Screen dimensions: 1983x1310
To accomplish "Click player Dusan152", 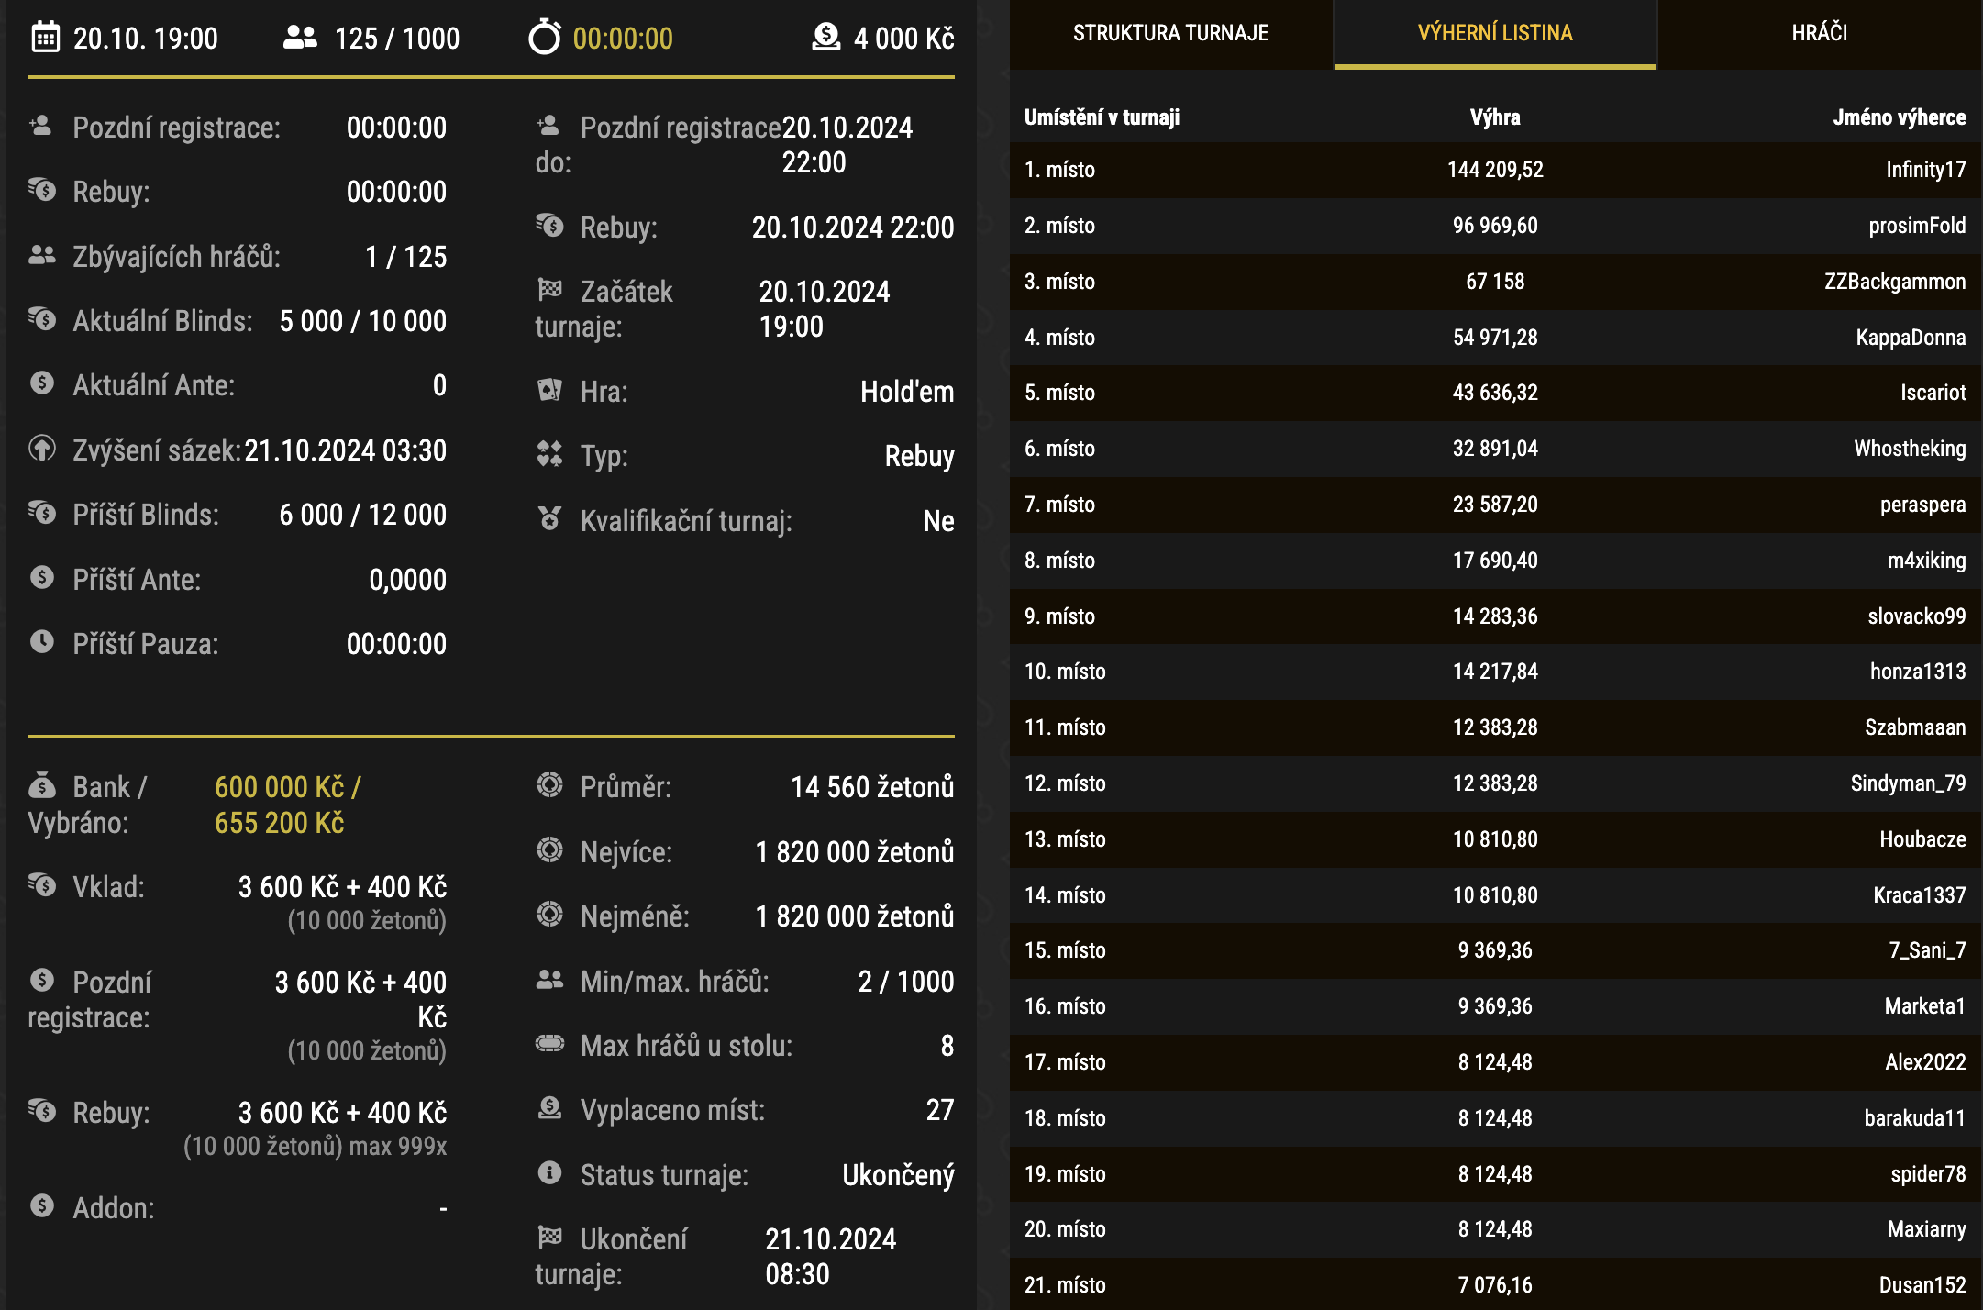I will pyautogui.click(x=1922, y=1285).
